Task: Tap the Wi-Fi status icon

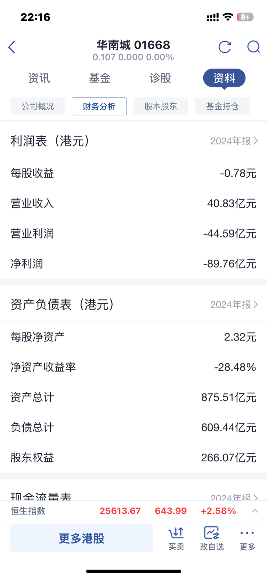Action: 228,17
